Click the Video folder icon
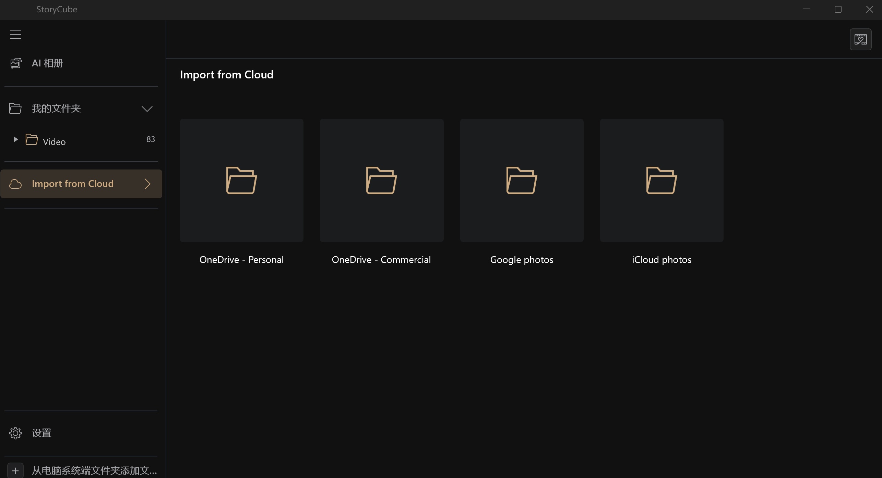This screenshot has width=882, height=478. (32, 139)
